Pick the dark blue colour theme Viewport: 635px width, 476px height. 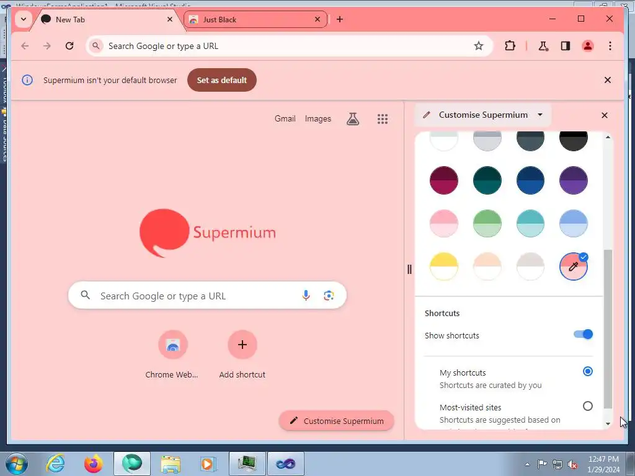(x=530, y=180)
